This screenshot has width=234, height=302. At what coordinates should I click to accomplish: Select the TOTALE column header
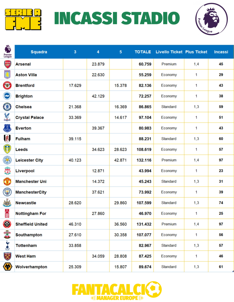(x=143, y=52)
